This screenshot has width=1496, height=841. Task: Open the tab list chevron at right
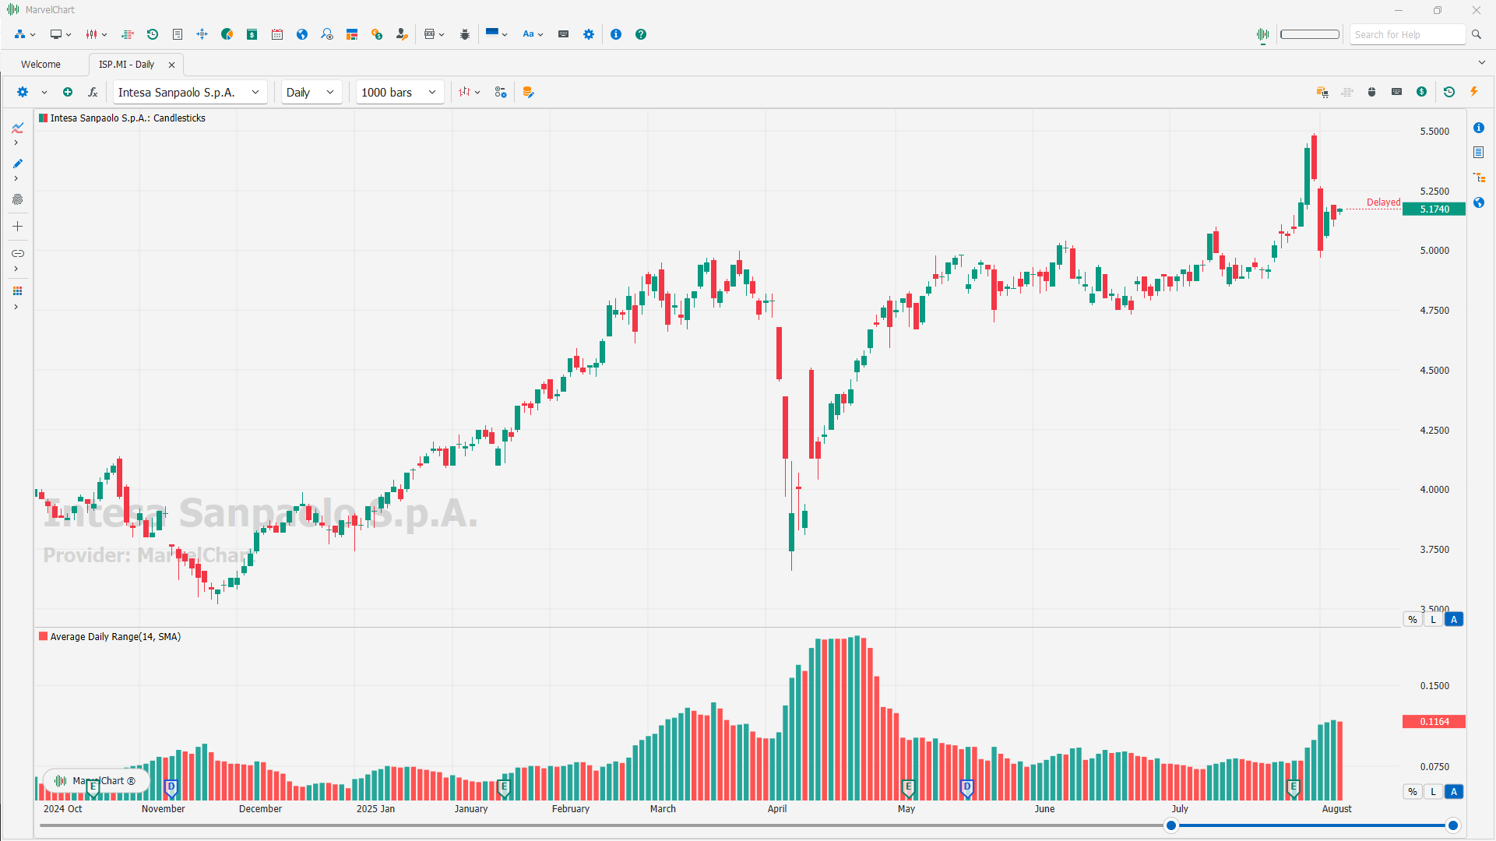[x=1481, y=62]
